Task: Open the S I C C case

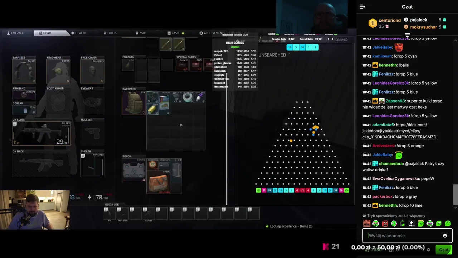Action: click(x=176, y=170)
